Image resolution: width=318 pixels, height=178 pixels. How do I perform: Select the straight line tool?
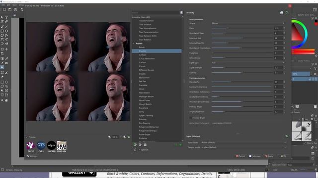(6, 27)
